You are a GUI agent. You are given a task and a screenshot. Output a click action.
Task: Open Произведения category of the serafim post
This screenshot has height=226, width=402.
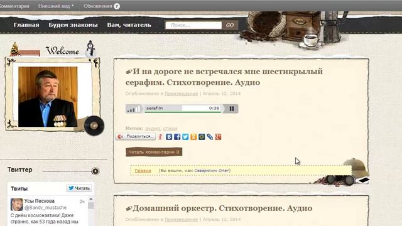[182, 94]
